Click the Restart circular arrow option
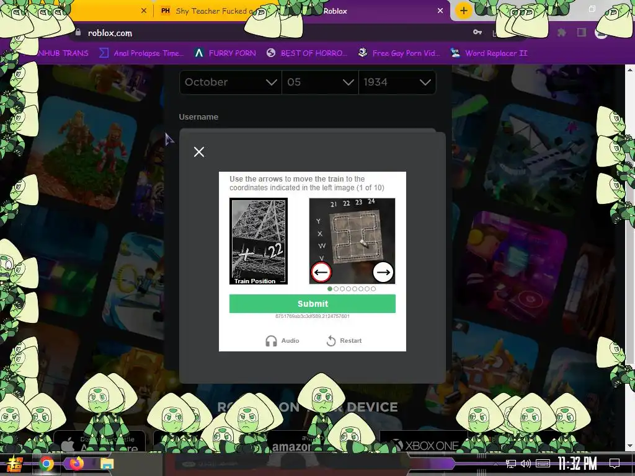Screen dimensions: 635x476 (x=344, y=341)
